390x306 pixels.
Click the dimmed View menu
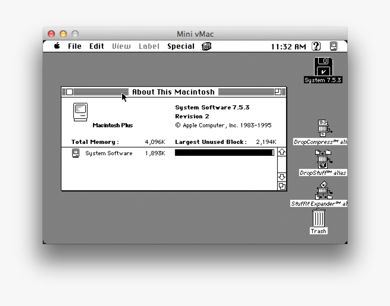tap(121, 46)
